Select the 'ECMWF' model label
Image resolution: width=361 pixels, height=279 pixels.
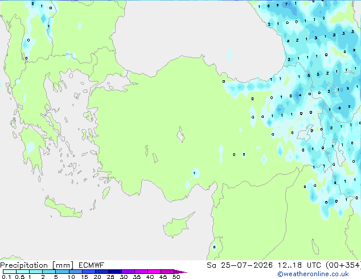click(91, 265)
